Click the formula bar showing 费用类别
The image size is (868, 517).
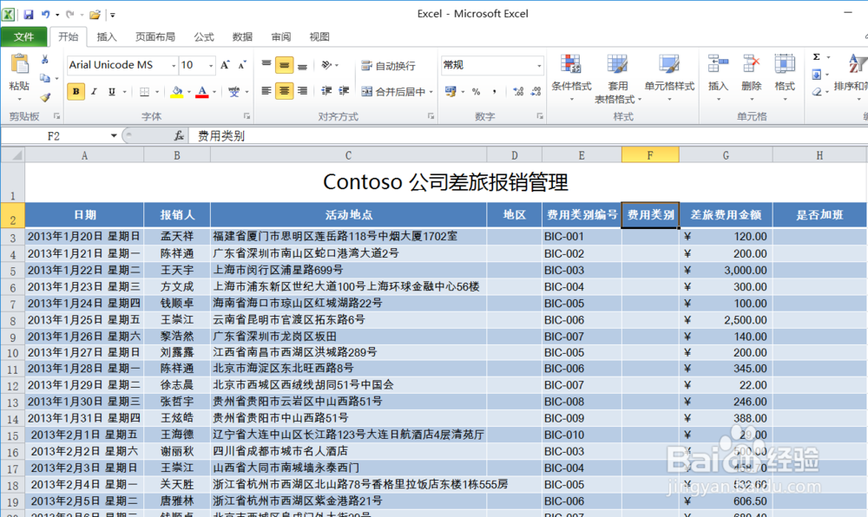(x=528, y=135)
